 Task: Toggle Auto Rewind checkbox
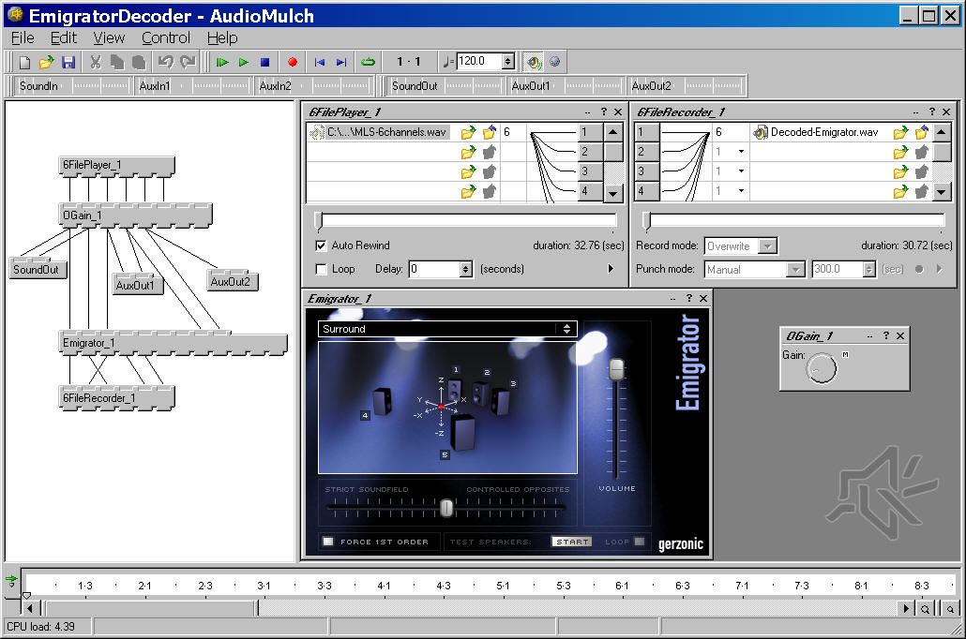pos(321,245)
